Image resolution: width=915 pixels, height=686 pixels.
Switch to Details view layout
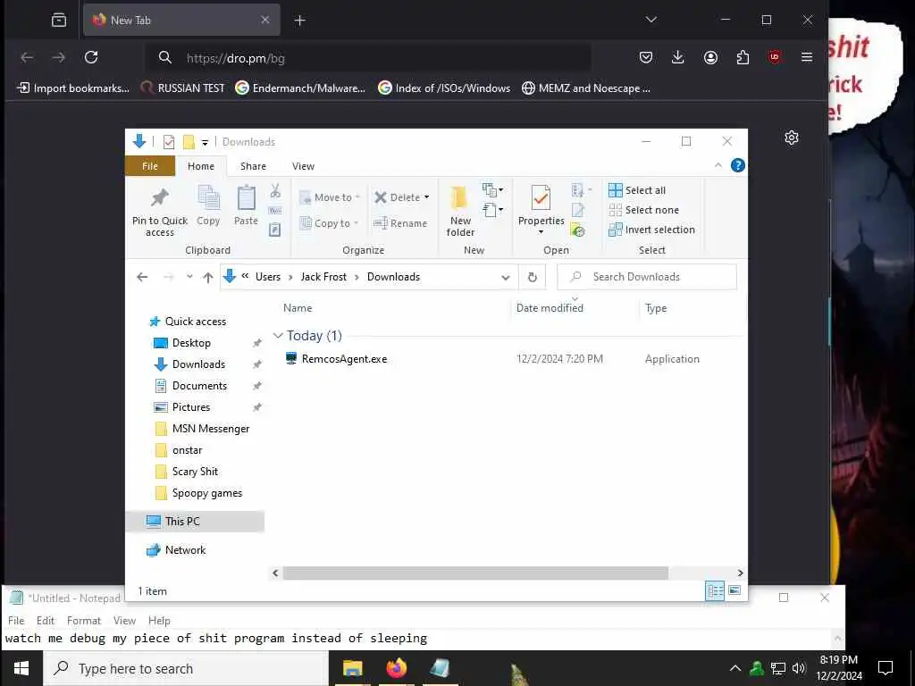pyautogui.click(x=715, y=591)
